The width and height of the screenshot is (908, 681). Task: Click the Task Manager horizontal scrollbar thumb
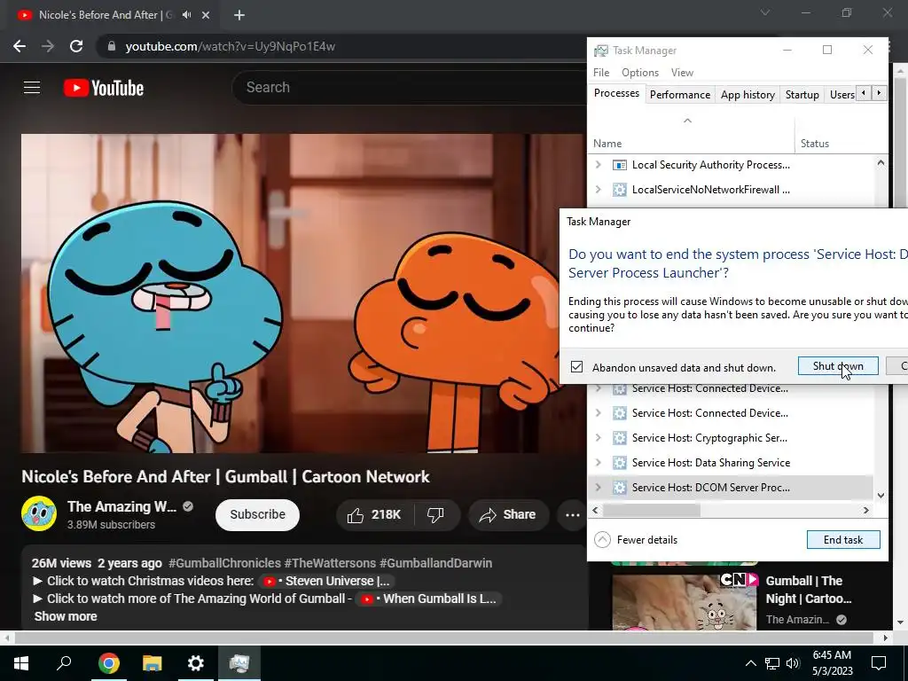[652, 510]
